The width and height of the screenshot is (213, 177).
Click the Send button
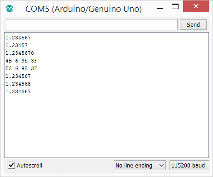tap(193, 24)
